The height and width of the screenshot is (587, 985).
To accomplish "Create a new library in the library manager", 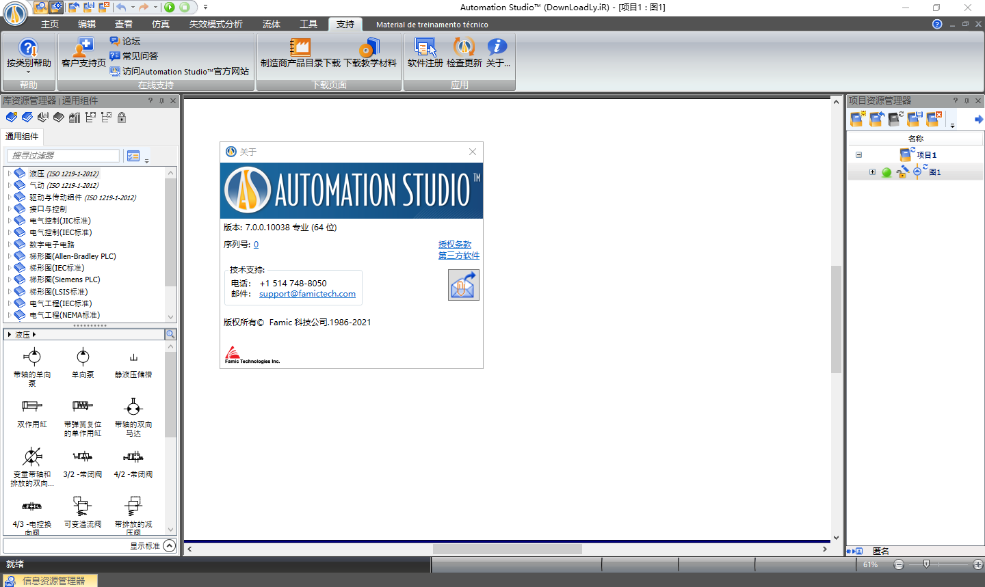I will click(11, 117).
